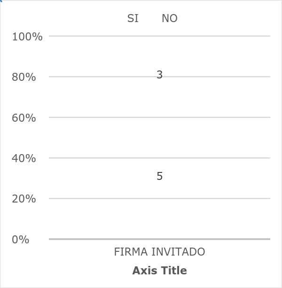282x288 pixels.
Task: Select the FIRMA INVITADO category label
Action: pyautogui.click(x=159, y=252)
